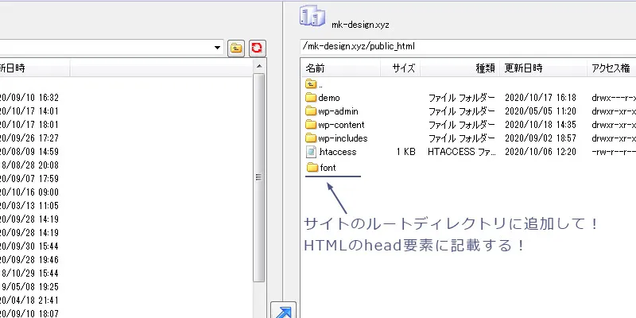Sort by サイズ column header

403,68
